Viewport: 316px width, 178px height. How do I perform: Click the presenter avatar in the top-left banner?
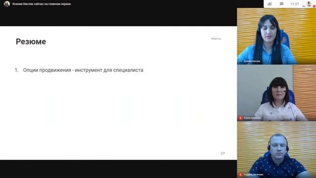(6, 4)
